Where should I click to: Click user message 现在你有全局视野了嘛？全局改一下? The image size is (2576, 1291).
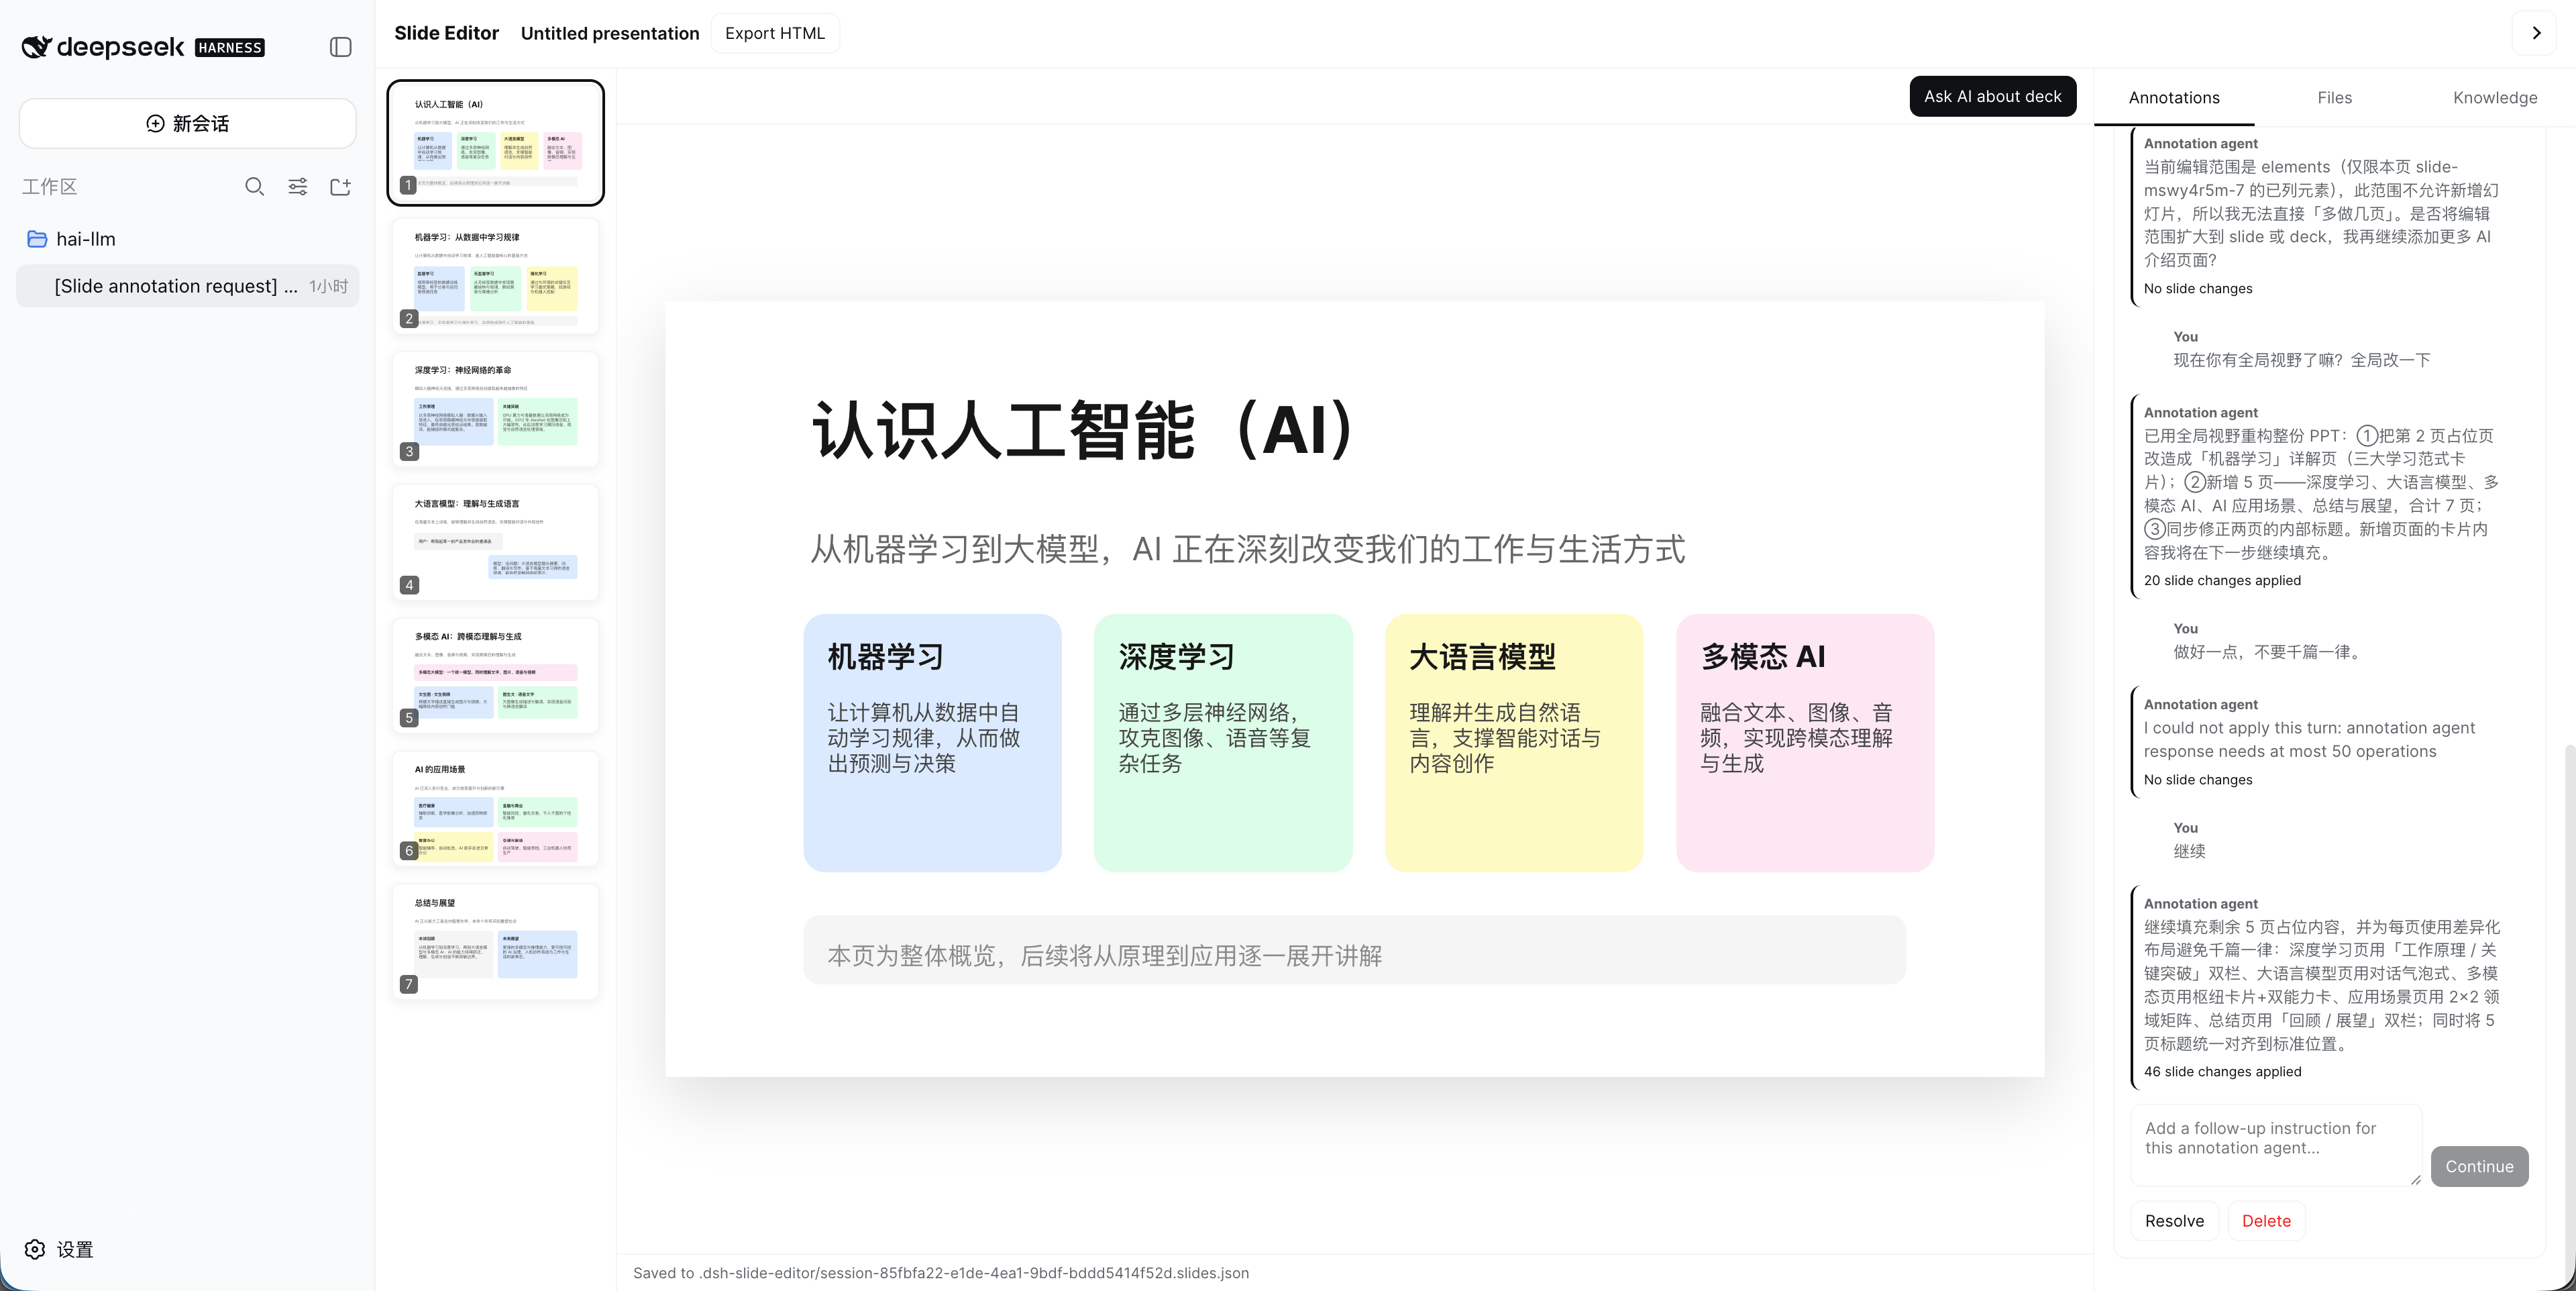2302,360
